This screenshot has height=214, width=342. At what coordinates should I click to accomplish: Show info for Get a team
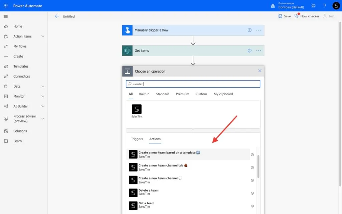click(252, 206)
